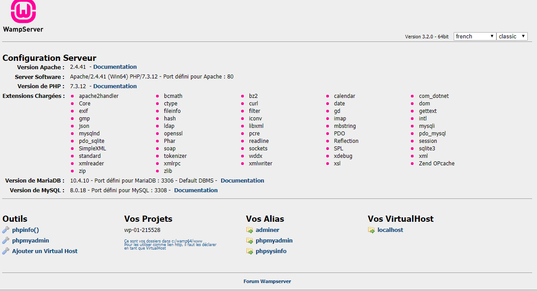Click SimpleXML extension entry
537x291 pixels.
(x=93, y=149)
